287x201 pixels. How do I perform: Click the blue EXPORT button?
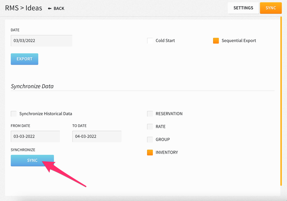25,59
